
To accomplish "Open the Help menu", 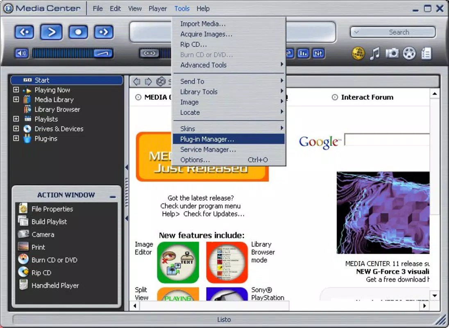I will click(203, 9).
